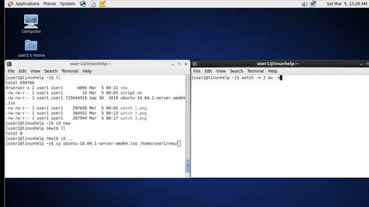Click the 'cd new' command line
The width and height of the screenshot is (369, 207).
(x=38, y=124)
